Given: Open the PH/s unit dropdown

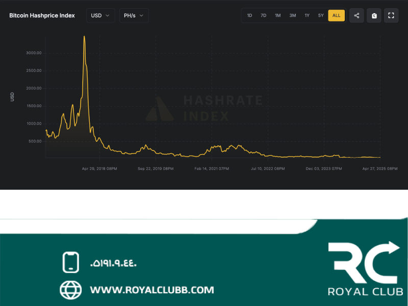Looking at the screenshot, I should (134, 16).
